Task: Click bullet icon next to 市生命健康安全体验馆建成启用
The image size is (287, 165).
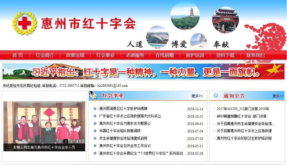Action: [95, 138]
